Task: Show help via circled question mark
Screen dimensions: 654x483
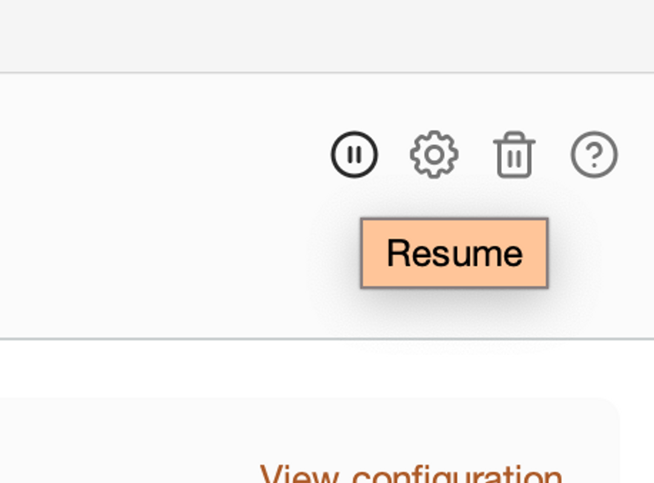Action: [x=595, y=155]
